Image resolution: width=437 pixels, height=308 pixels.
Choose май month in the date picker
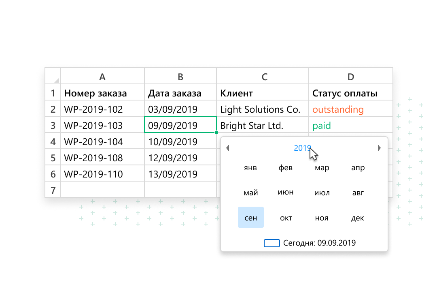(251, 193)
